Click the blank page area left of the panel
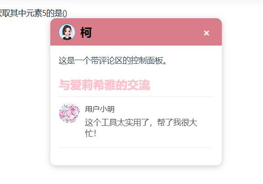 click(25, 92)
